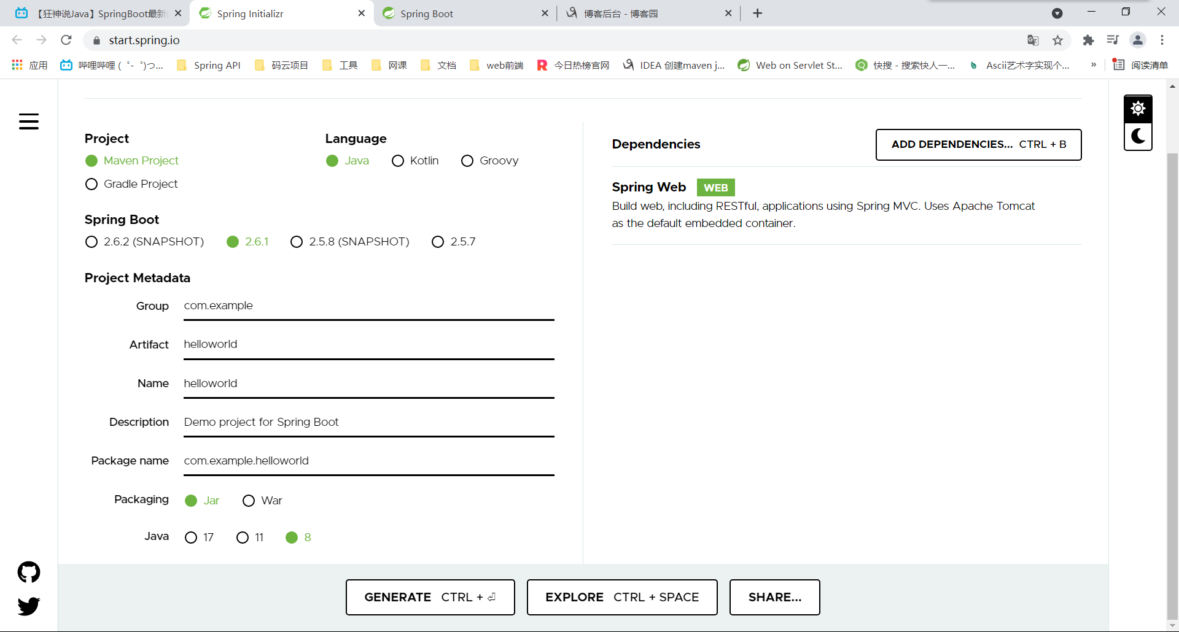This screenshot has width=1179, height=632.
Task: Open the 哔哩哔哩 bookmark
Action: click(x=112, y=65)
